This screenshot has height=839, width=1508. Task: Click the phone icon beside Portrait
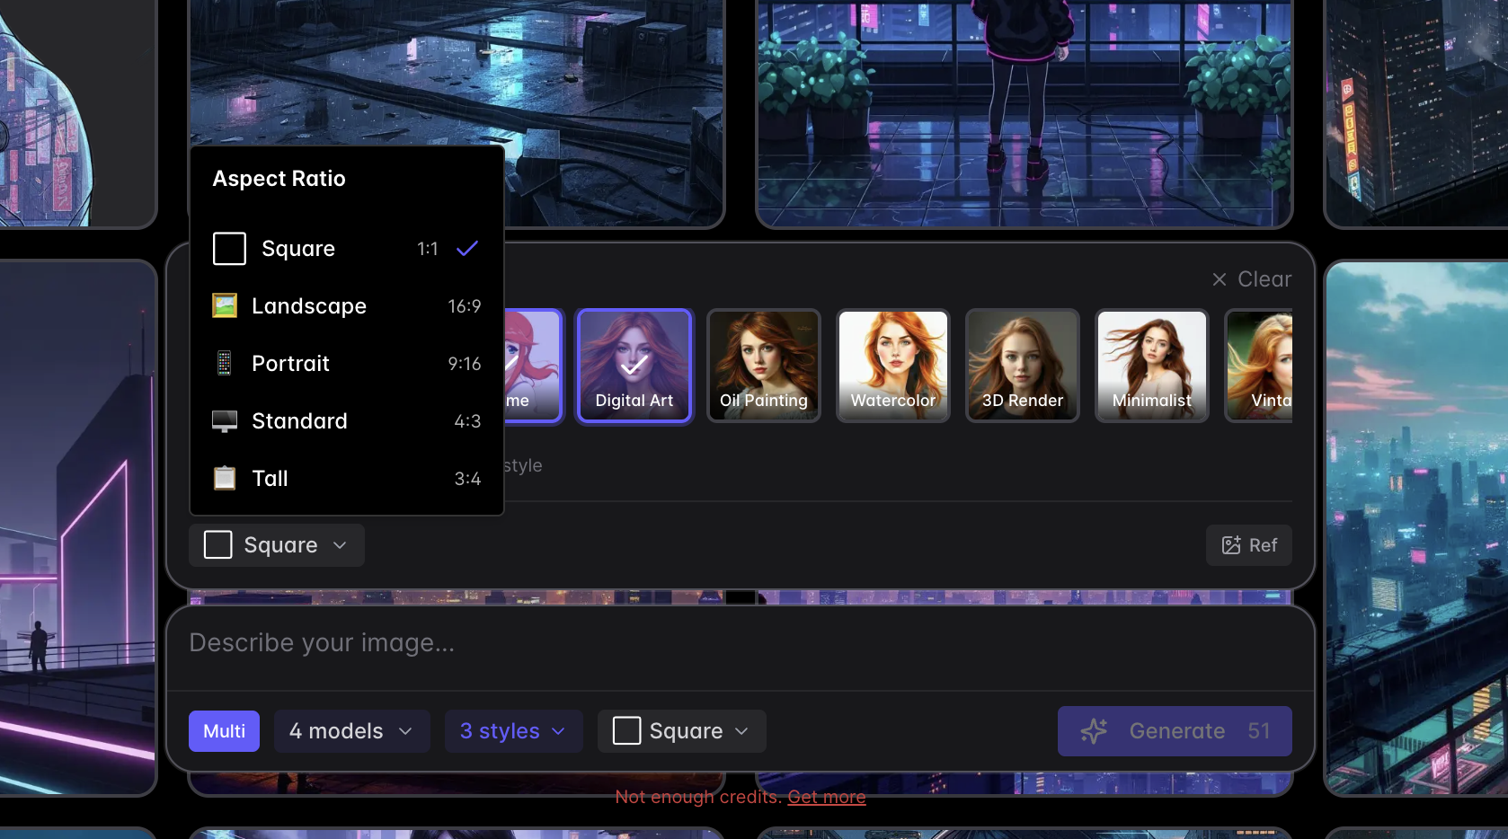[224, 363]
